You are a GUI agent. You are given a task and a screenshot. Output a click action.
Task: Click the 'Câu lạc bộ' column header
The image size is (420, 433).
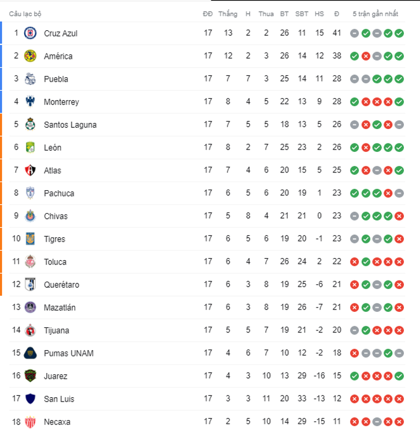tap(25, 14)
